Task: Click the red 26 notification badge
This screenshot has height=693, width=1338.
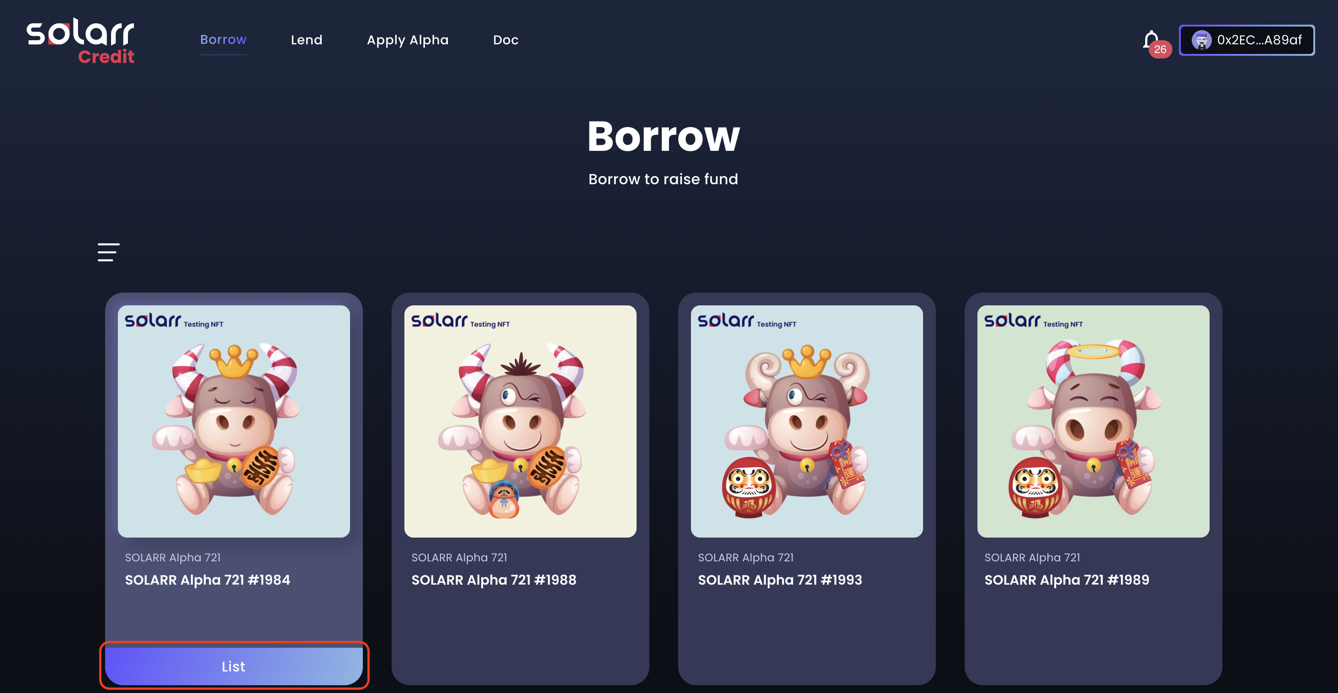Action: 1160,49
